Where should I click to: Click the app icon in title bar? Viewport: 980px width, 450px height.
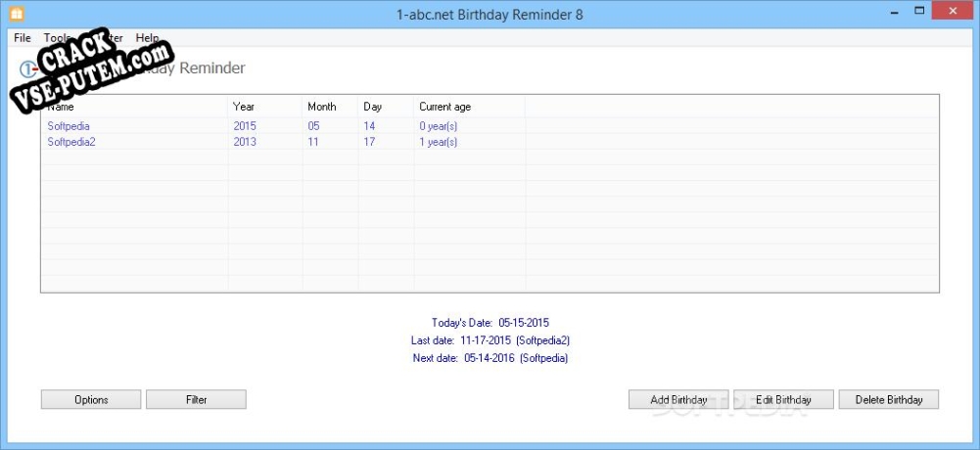pyautogui.click(x=17, y=13)
